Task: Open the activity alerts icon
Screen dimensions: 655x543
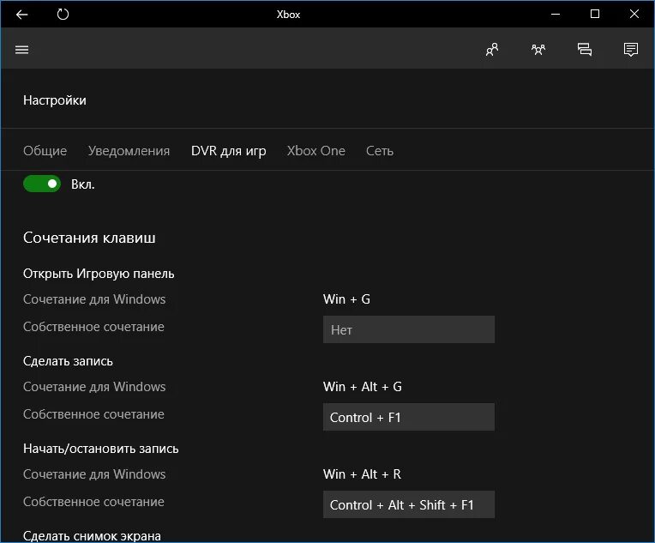Action: [x=631, y=50]
